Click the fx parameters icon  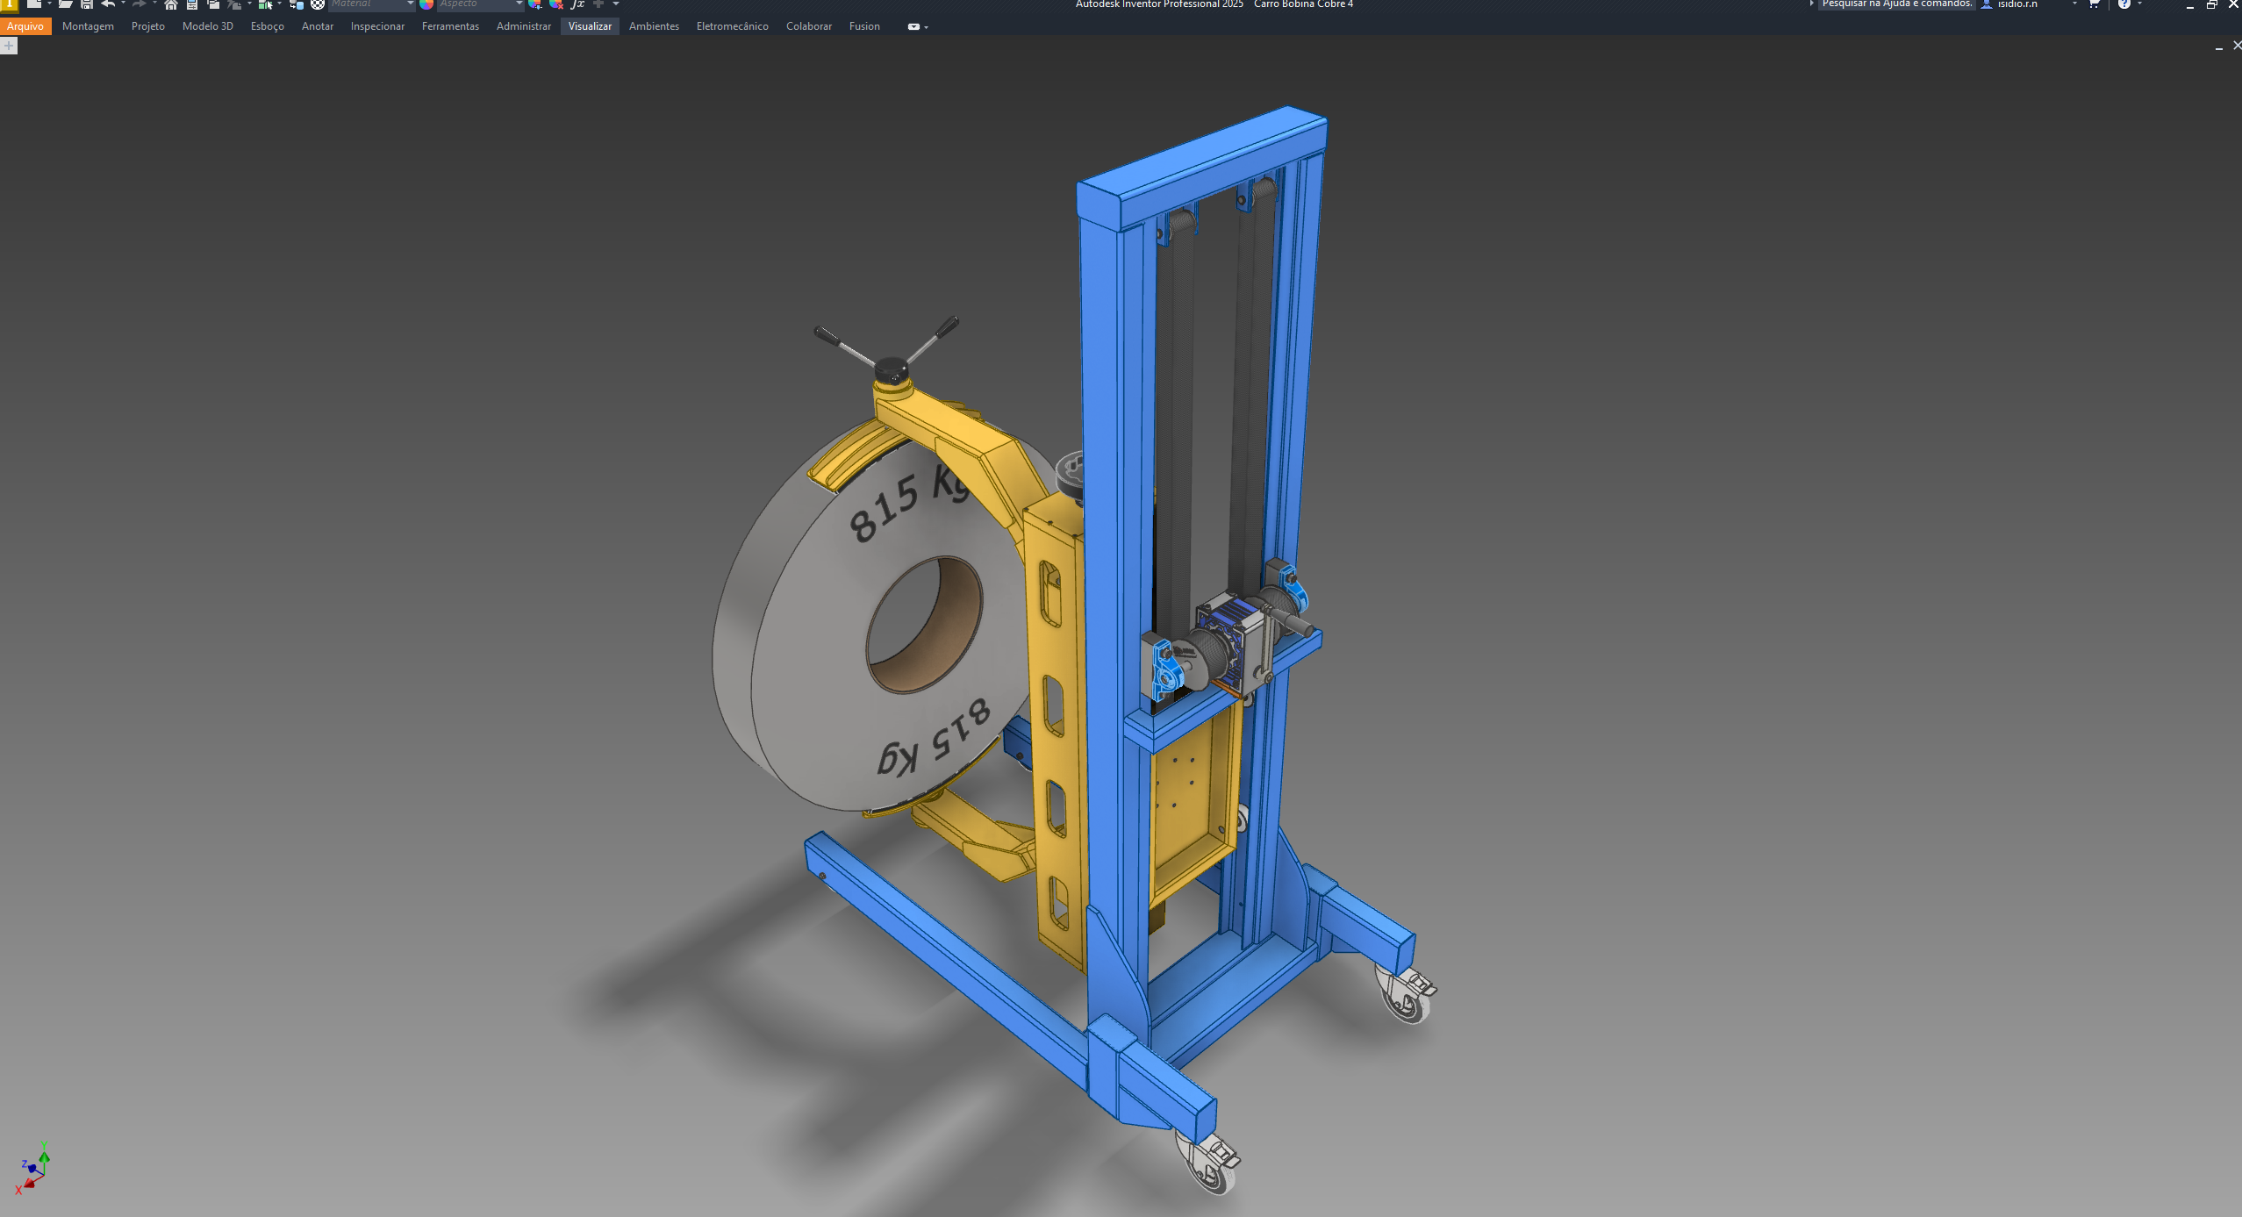pyautogui.click(x=577, y=4)
